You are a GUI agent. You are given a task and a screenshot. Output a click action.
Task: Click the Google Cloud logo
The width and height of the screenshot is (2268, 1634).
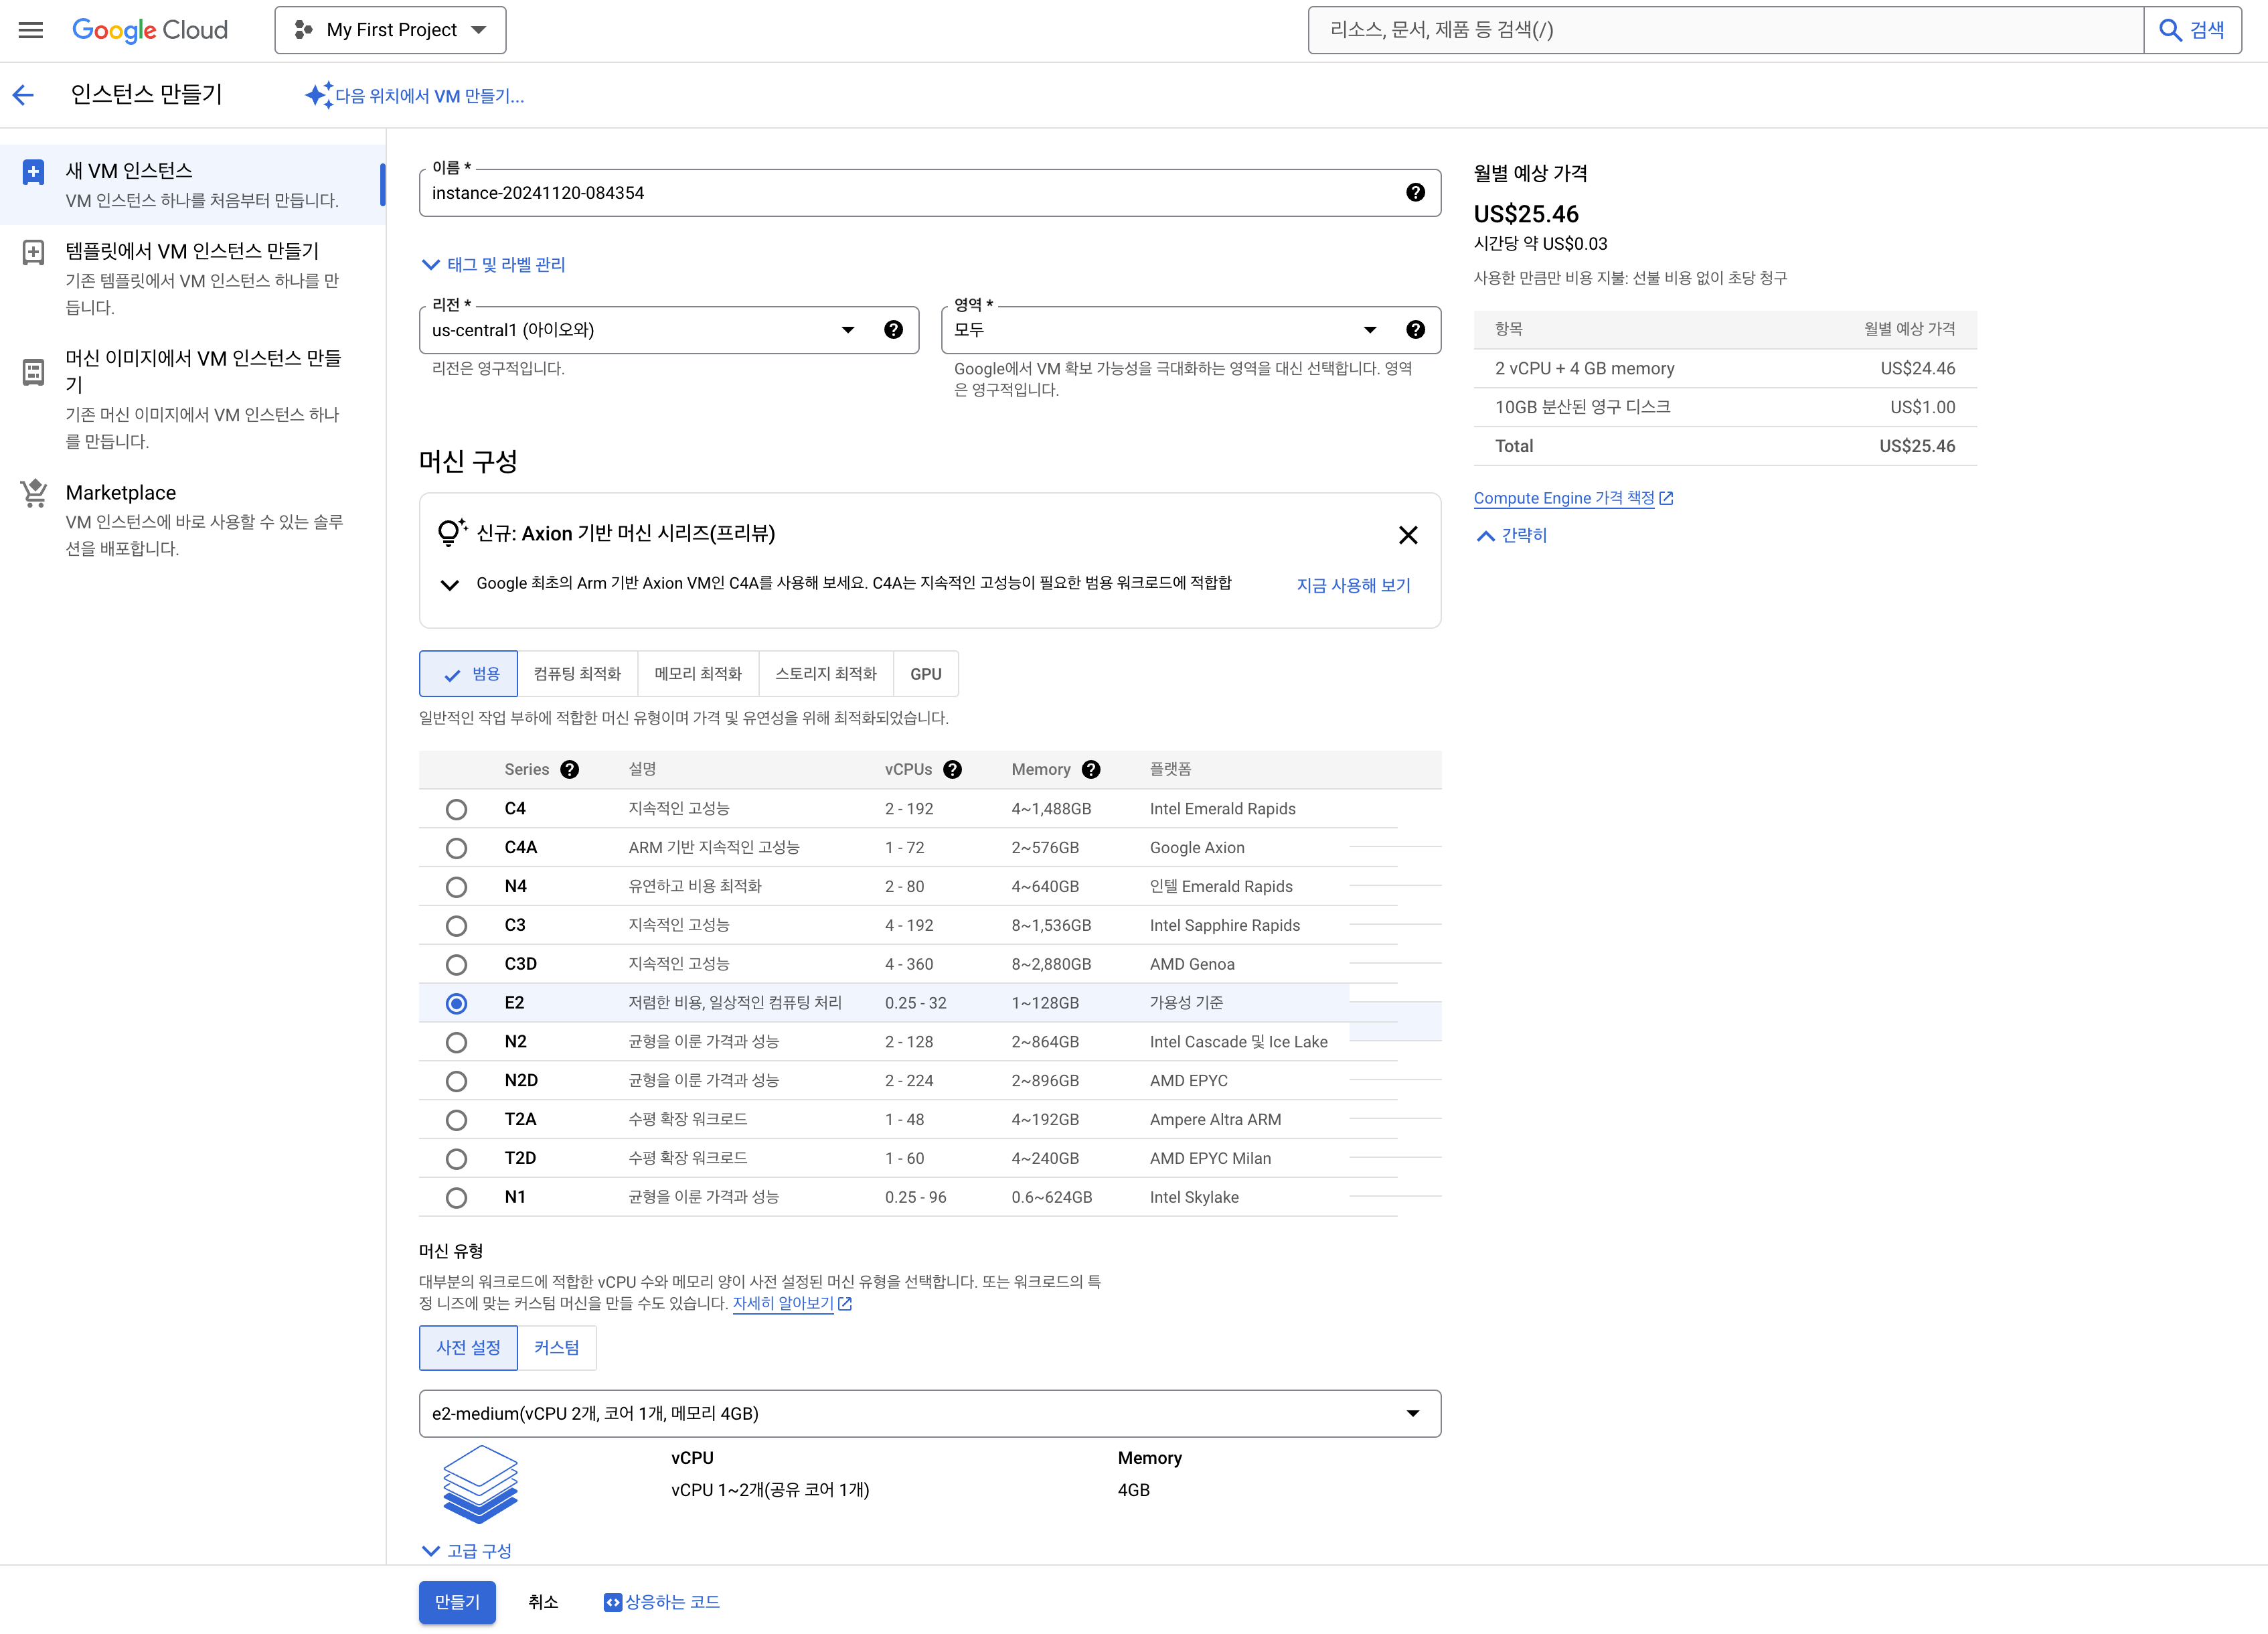click(150, 30)
